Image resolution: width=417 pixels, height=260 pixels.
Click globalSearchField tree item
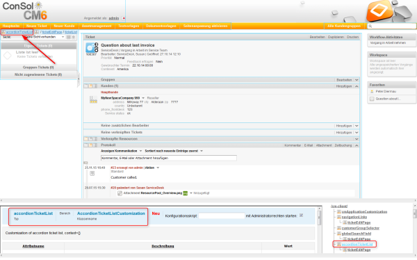pyautogui.click(x=357, y=234)
